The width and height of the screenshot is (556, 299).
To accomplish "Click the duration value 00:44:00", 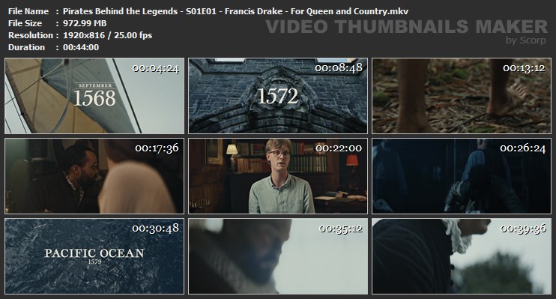I will pyautogui.click(x=81, y=47).
